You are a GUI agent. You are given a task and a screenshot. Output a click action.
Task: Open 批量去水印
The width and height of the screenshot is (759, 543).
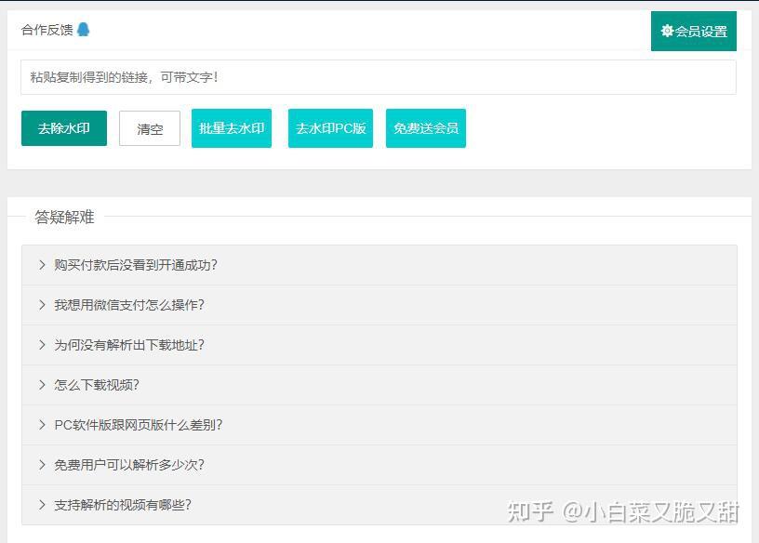[x=232, y=128]
